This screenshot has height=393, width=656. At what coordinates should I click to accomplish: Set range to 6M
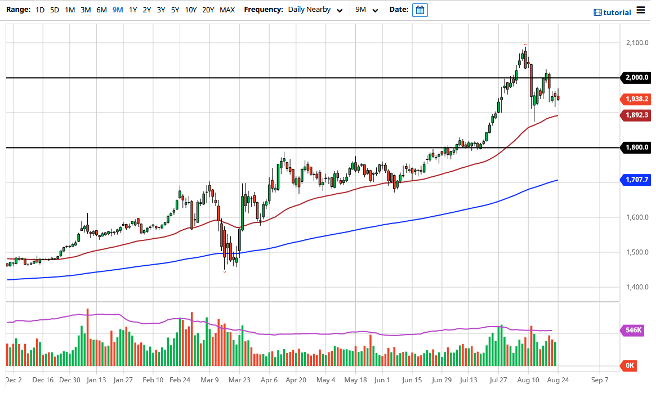coord(101,10)
